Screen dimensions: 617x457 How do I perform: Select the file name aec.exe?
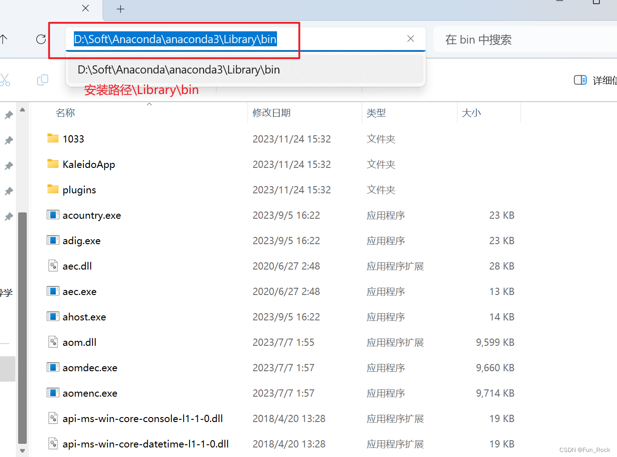point(79,291)
